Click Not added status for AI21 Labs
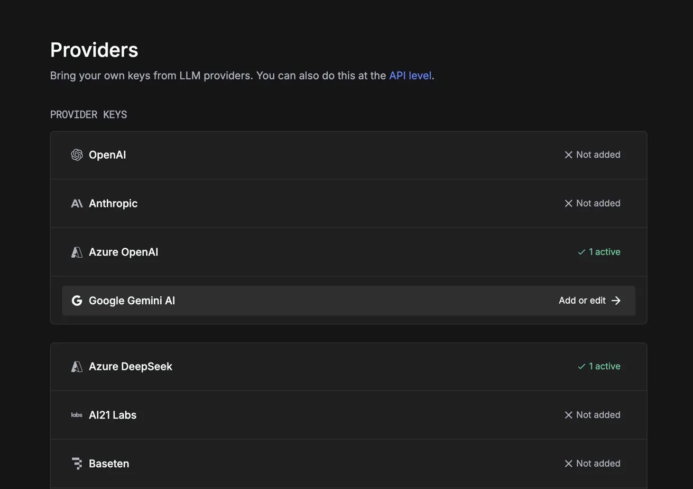693x489 pixels. point(592,415)
